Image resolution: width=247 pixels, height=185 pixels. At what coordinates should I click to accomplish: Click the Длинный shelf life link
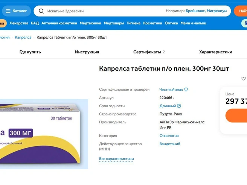click(x=168, y=106)
